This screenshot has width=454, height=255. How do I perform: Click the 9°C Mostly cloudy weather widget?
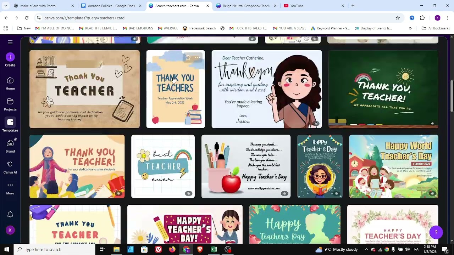(x=336, y=249)
